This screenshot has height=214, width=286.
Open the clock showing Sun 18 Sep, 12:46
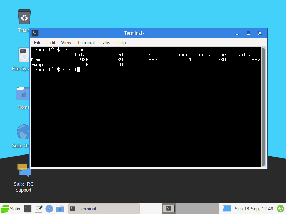(x=254, y=209)
